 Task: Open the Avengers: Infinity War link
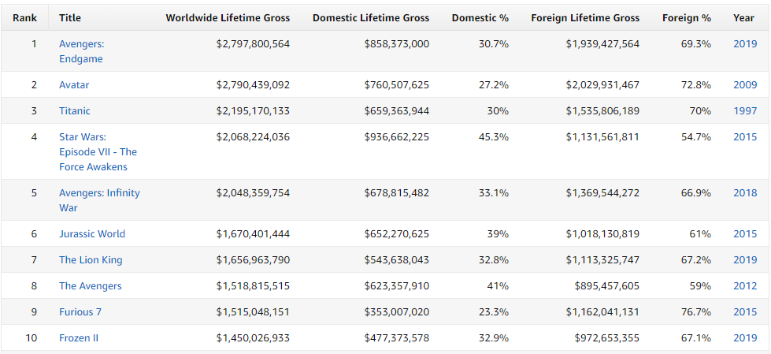click(99, 200)
